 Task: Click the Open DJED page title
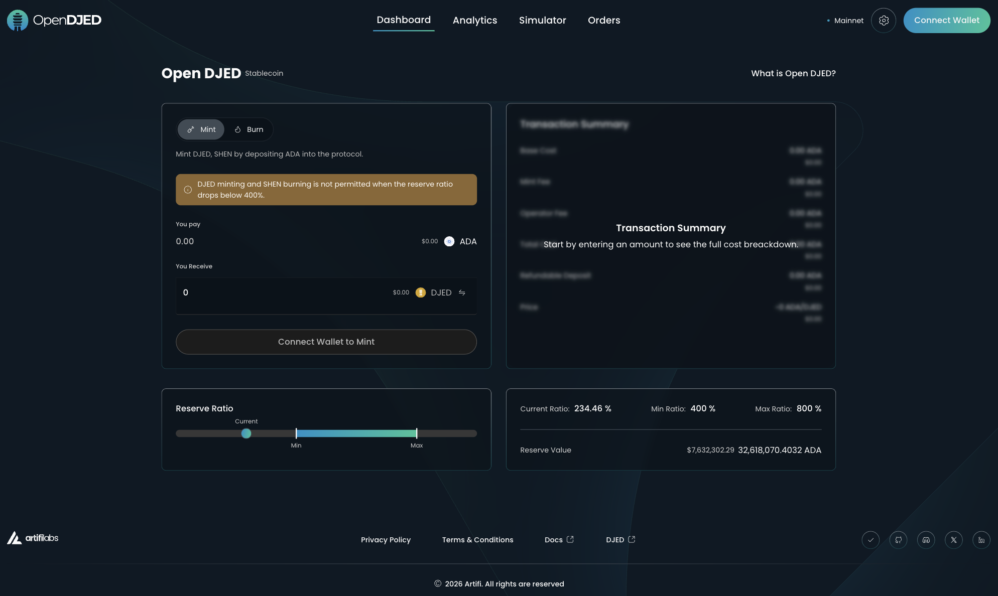point(201,73)
